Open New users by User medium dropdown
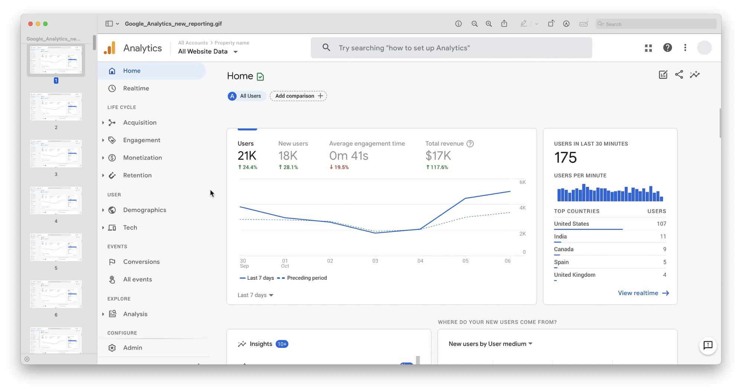The width and height of the screenshot is (742, 392). pyautogui.click(x=490, y=344)
